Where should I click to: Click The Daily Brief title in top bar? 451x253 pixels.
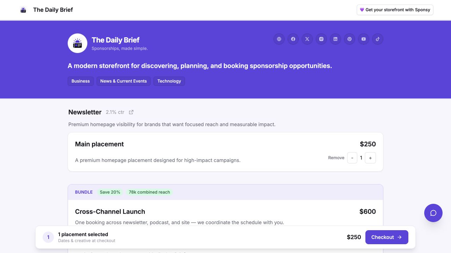(x=53, y=10)
